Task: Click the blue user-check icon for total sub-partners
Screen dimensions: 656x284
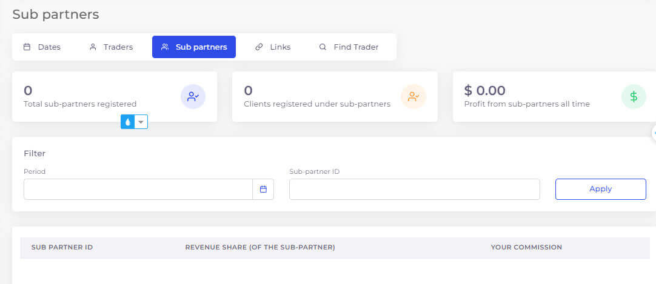Action: 193,96
